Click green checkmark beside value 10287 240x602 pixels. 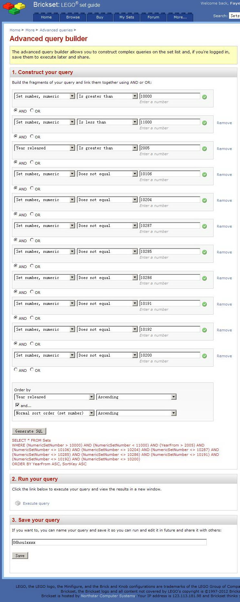click(x=204, y=226)
